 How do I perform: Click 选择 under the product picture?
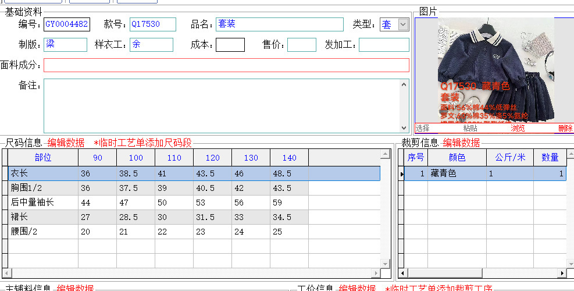423,128
